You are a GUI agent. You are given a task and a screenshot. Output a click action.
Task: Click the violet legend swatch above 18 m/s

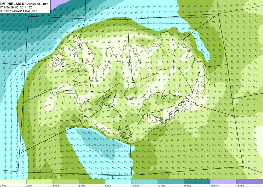click(250, 182)
